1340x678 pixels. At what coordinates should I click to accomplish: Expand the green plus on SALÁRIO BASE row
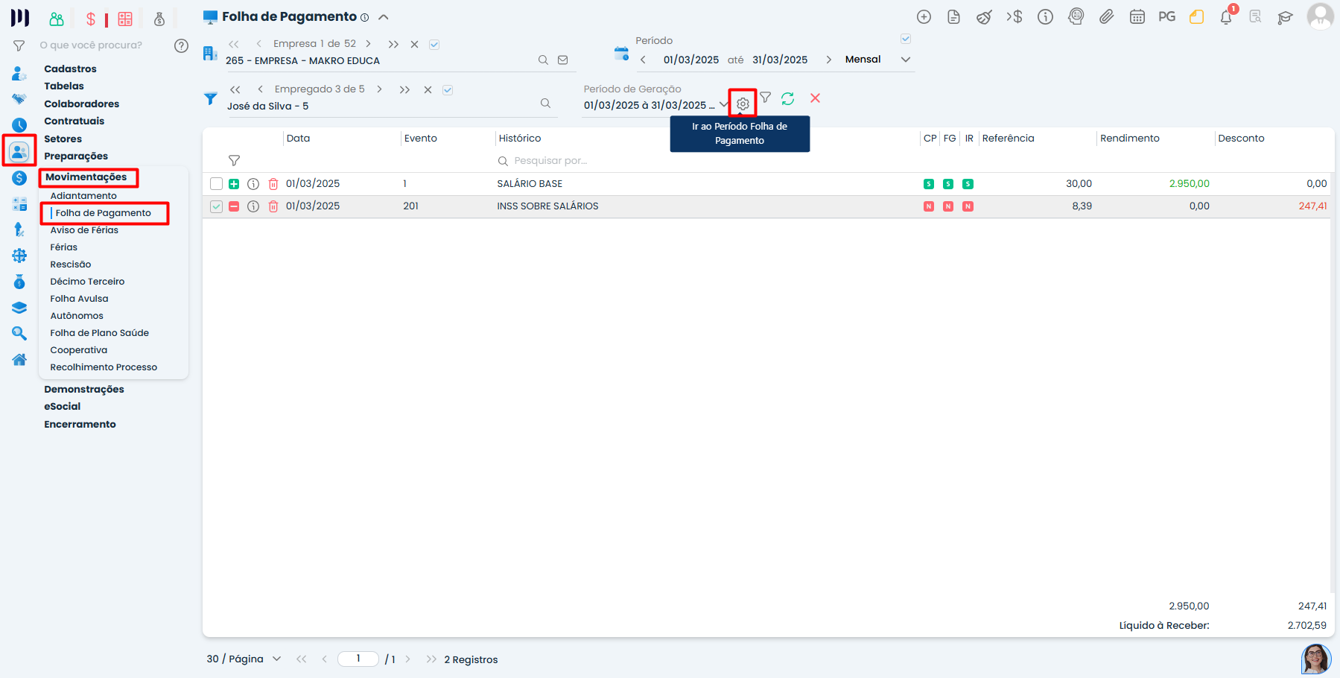tap(234, 184)
